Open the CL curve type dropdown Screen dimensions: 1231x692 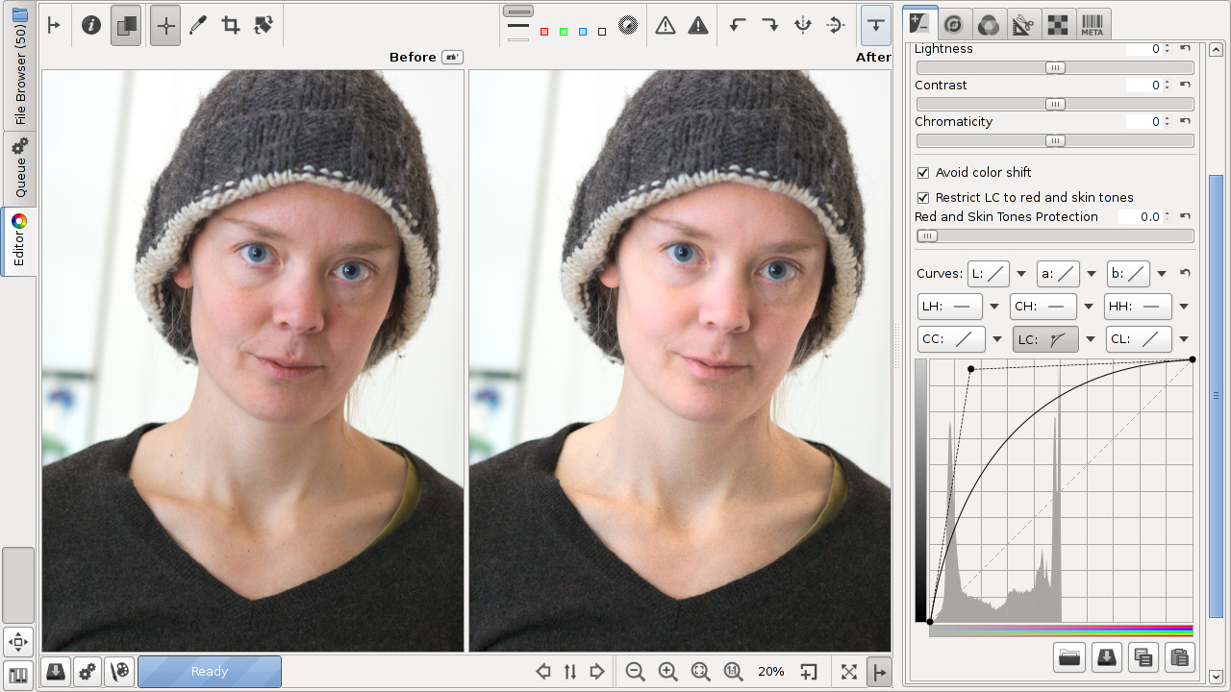1184,339
